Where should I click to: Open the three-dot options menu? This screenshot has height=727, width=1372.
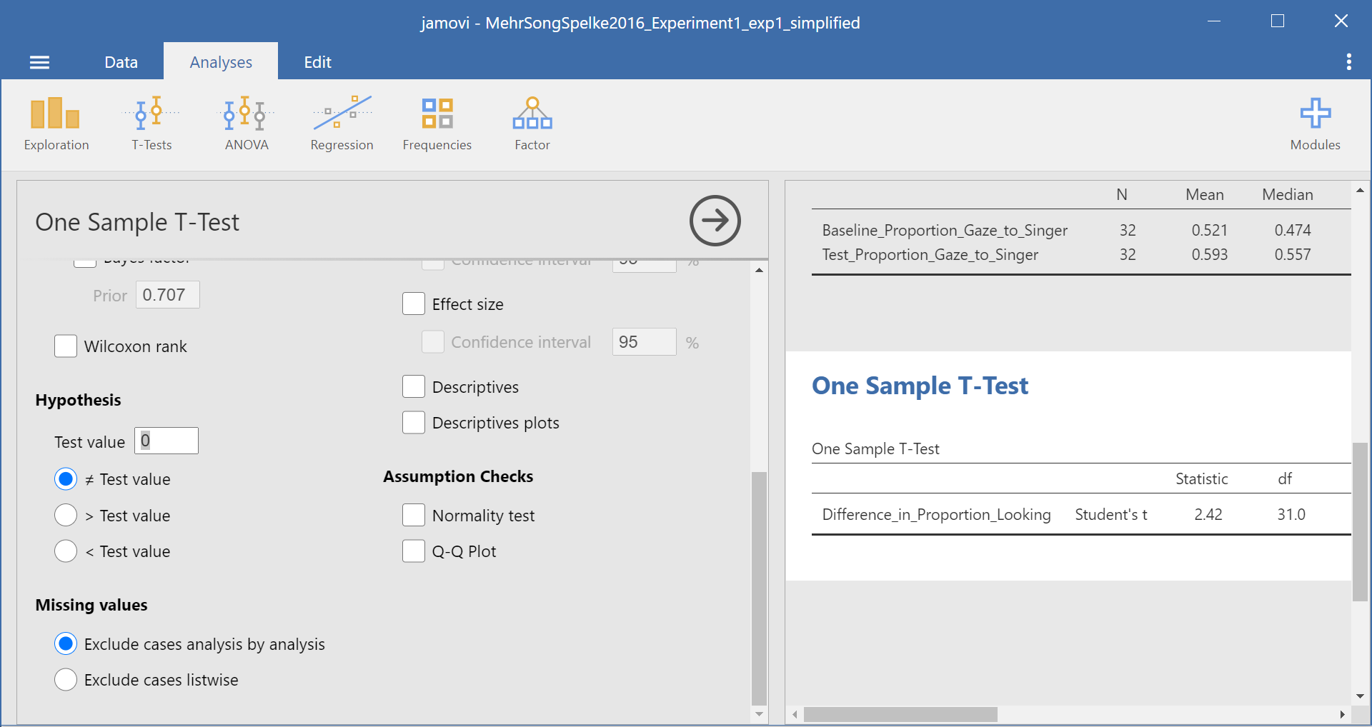pos(1348,62)
